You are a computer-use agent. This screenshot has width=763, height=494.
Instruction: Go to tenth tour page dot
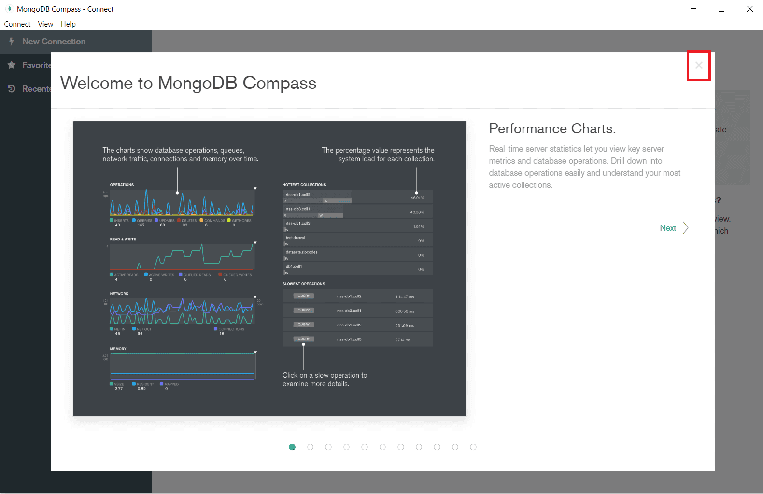click(x=455, y=447)
